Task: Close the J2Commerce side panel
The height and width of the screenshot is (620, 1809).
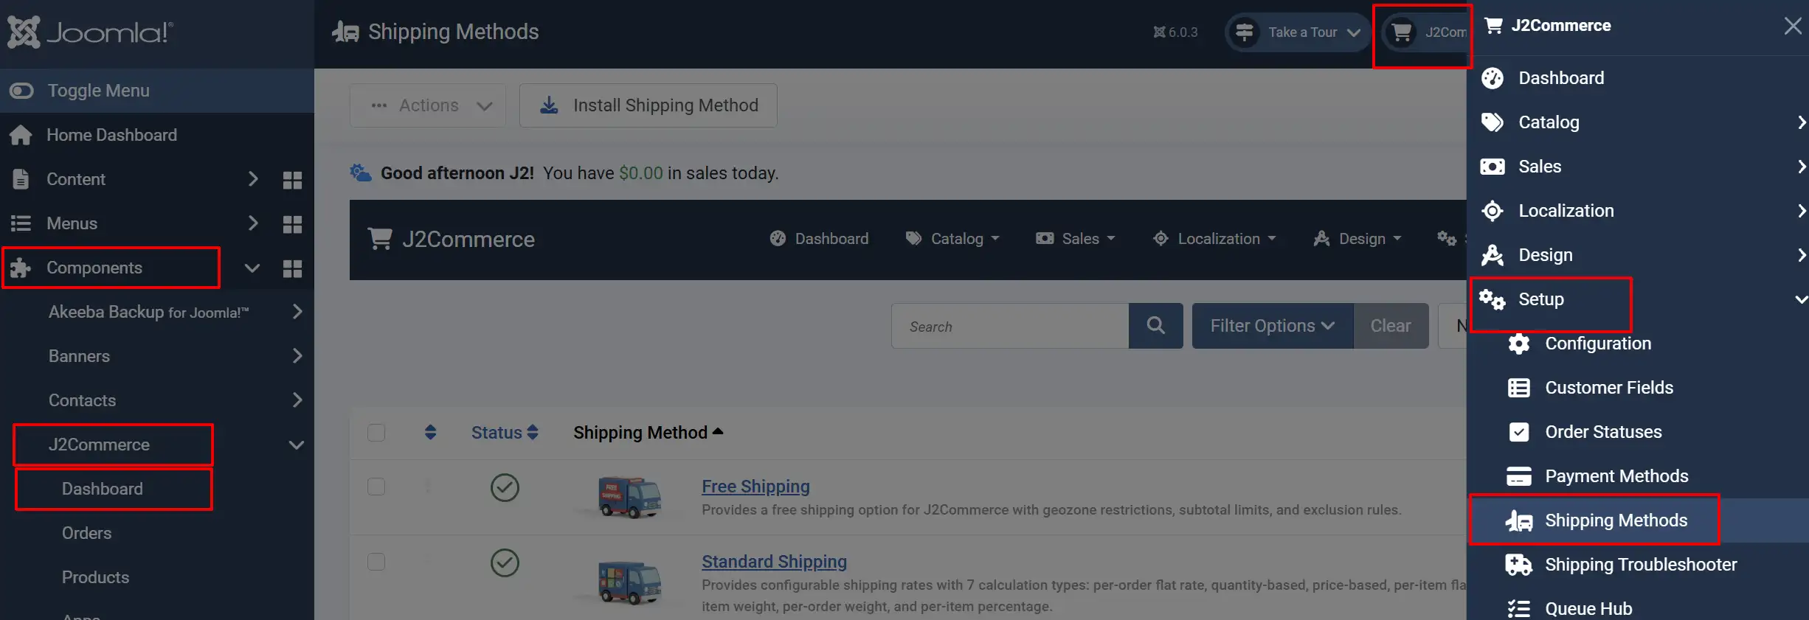Action: [1793, 26]
